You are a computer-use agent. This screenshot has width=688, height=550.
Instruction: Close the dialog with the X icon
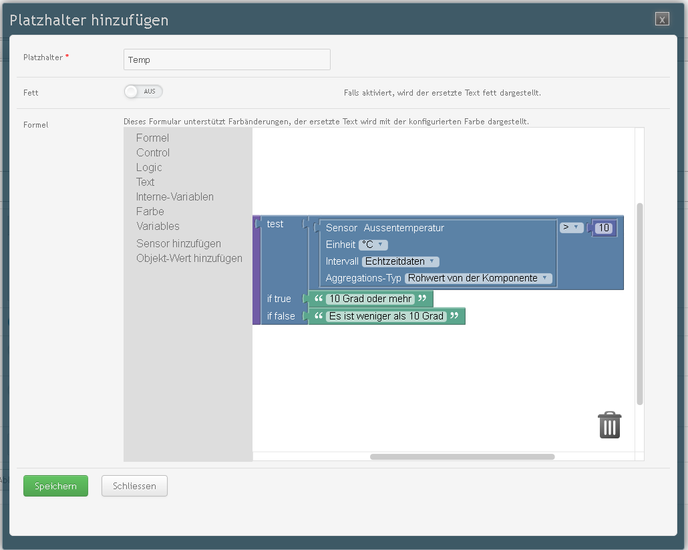[x=662, y=19]
